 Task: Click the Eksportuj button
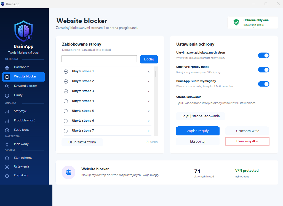click(197, 141)
